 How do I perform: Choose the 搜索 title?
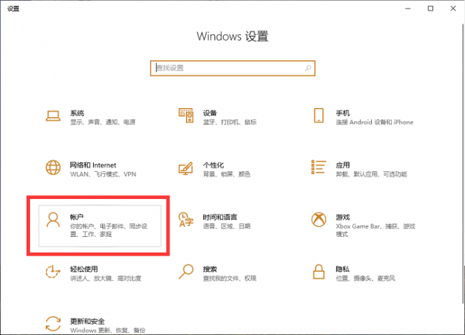coord(210,269)
